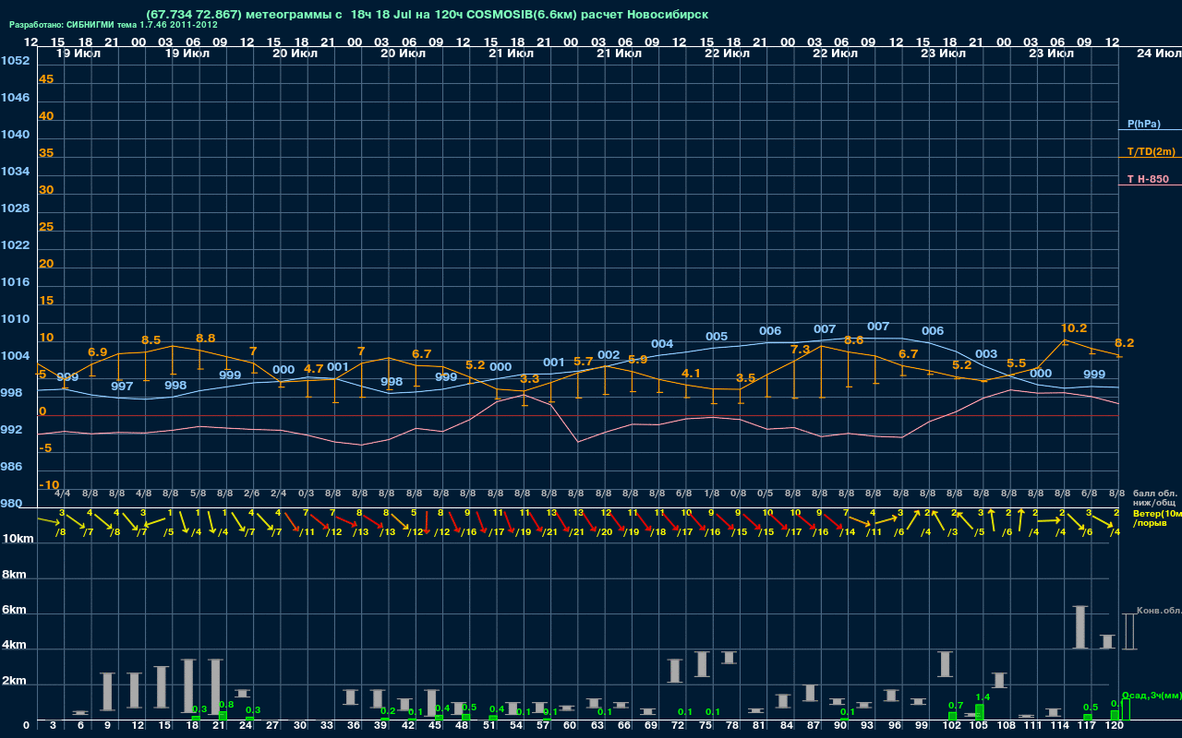
Task: Select the 'Разработано: СИБНИГМИ' credit line
Action: tap(114, 25)
